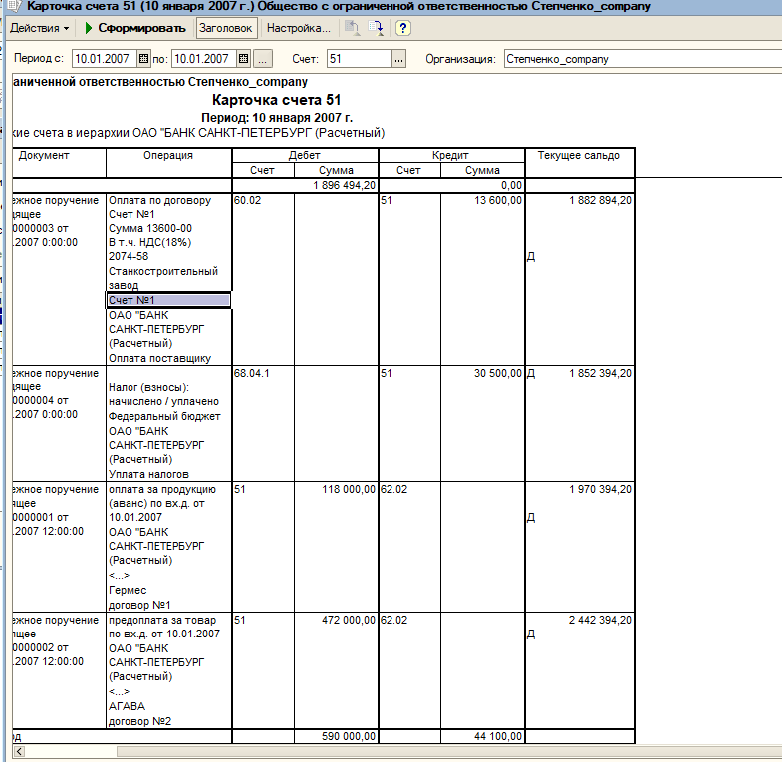The image size is (782, 762).
Task: Click document number 0000003 in first row
Action: pos(33,229)
